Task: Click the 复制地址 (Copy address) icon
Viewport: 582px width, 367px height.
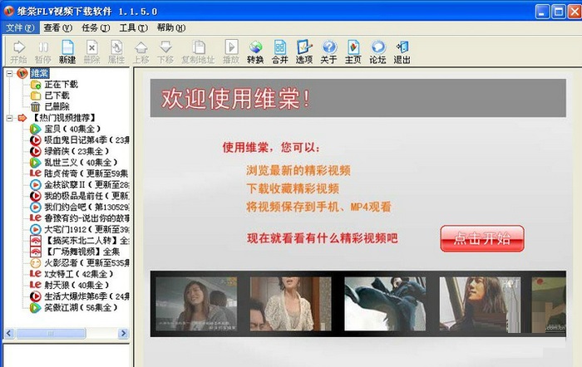Action: [198, 51]
